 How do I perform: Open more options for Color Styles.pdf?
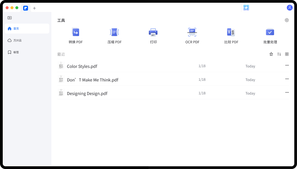point(287,65)
